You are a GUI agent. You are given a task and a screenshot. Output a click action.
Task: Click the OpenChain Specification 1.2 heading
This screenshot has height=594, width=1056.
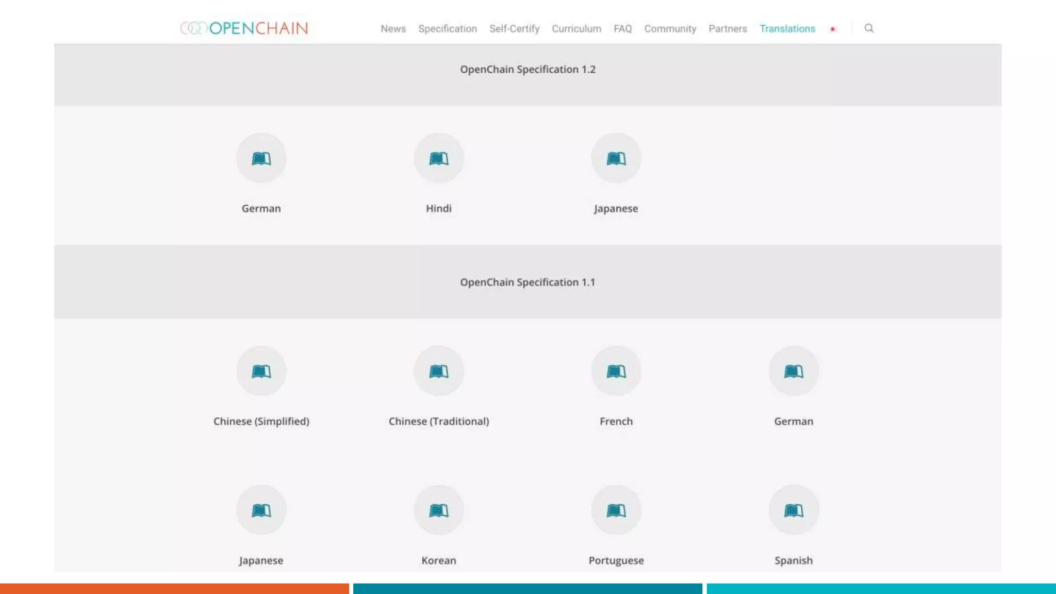[x=527, y=70]
